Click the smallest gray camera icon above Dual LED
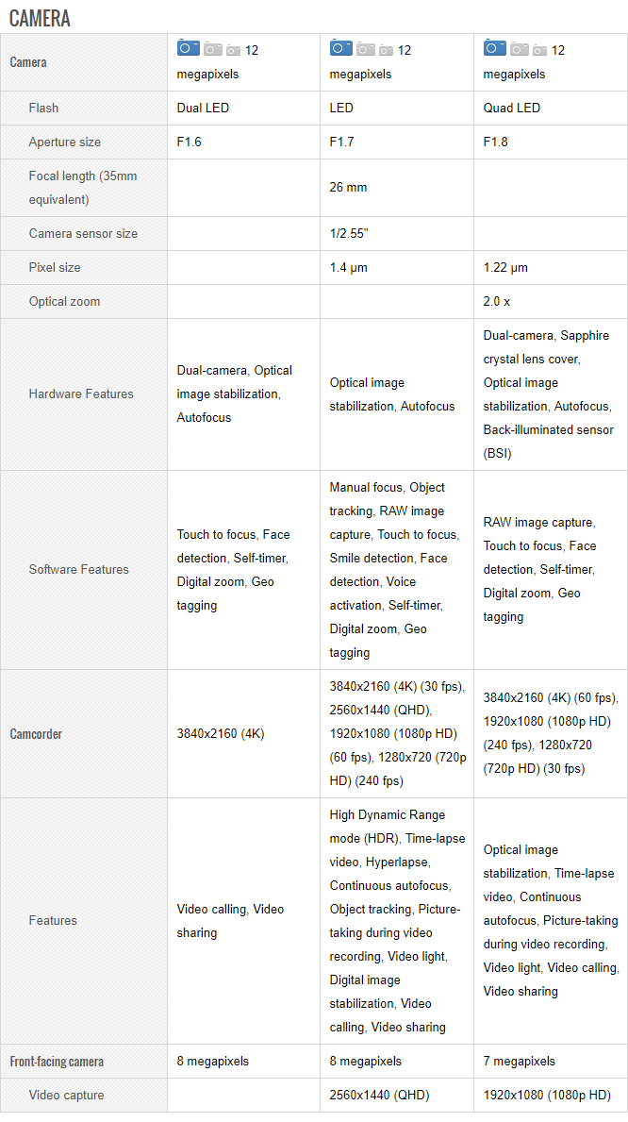The width and height of the screenshot is (628, 1122). coord(233,50)
